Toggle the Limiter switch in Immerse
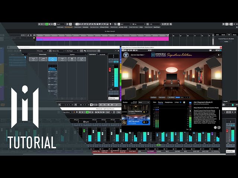This screenshot has height=178, width=238. click(x=180, y=102)
